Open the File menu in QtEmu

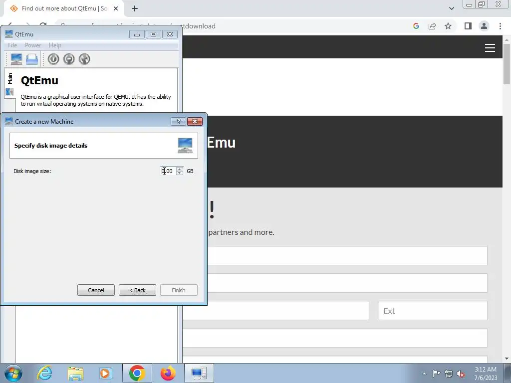(x=12, y=45)
